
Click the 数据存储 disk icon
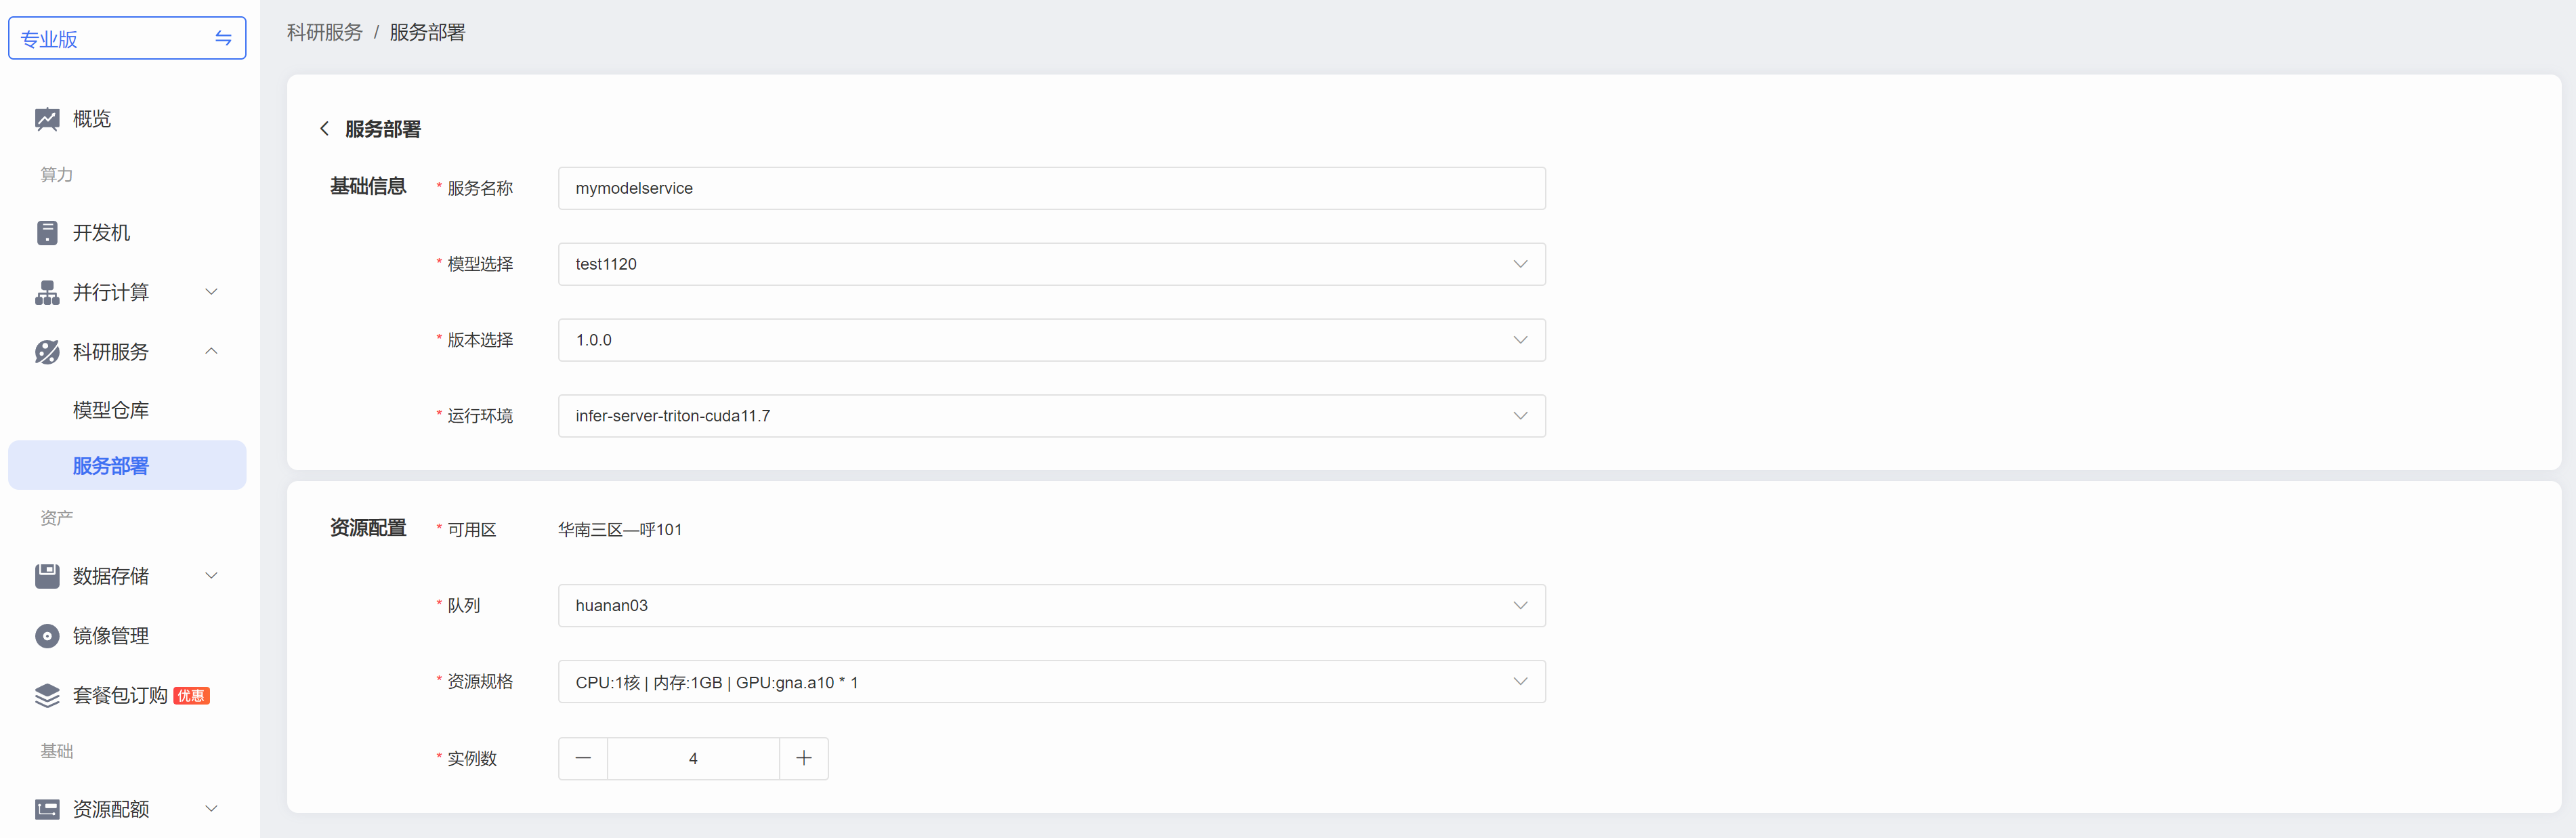tap(47, 576)
